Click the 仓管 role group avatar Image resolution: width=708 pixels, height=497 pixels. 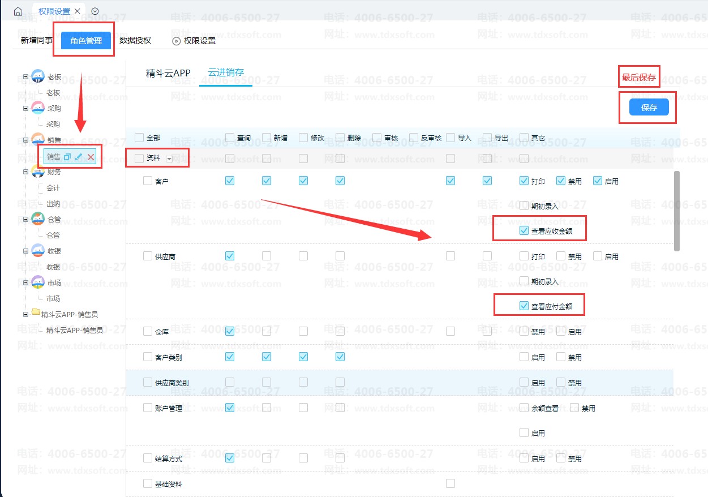38,219
